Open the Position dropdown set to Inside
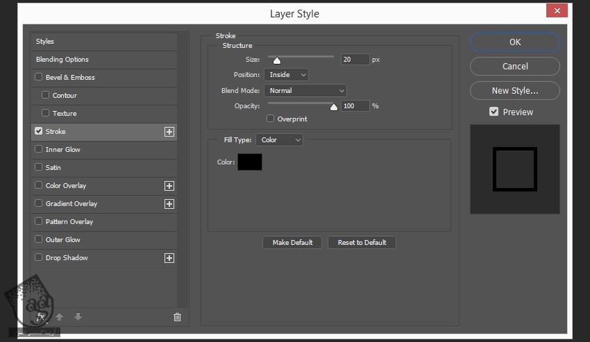Screen dimensions: 590x342 coord(286,74)
